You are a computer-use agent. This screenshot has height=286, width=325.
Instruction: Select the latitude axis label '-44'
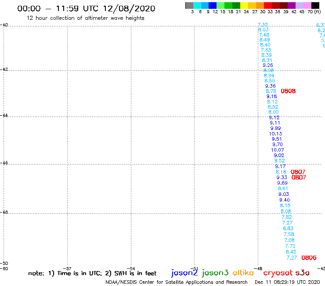[x=4, y=115]
